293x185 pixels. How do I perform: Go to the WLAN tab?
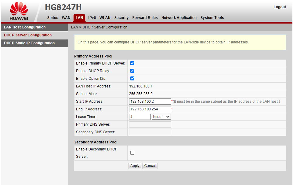105,18
